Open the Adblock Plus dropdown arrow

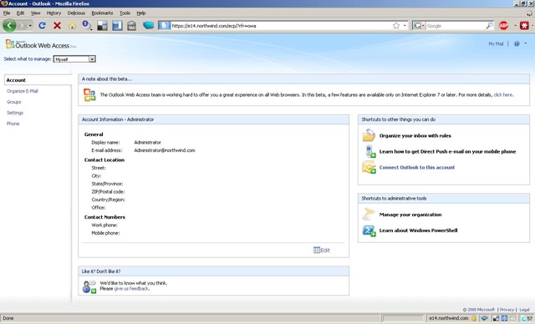(515, 26)
